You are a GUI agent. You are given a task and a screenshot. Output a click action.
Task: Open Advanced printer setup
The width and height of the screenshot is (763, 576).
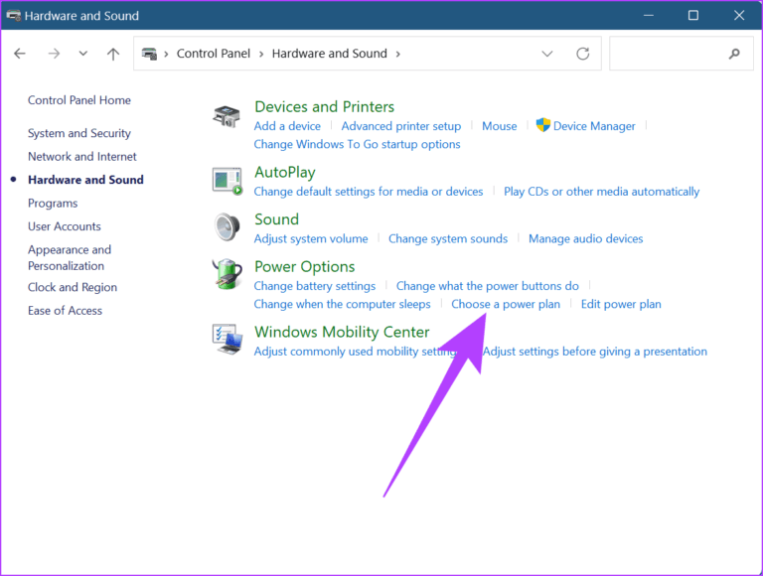pos(401,126)
